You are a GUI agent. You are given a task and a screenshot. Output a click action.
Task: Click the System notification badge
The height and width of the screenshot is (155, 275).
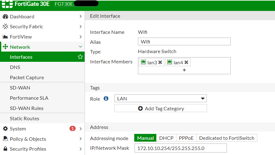72,129
